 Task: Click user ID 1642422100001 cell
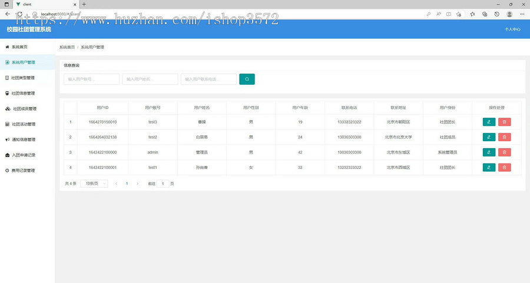102,168
